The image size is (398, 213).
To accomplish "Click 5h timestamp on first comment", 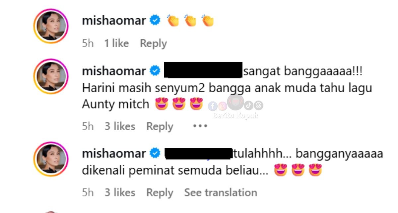I will tap(88, 43).
